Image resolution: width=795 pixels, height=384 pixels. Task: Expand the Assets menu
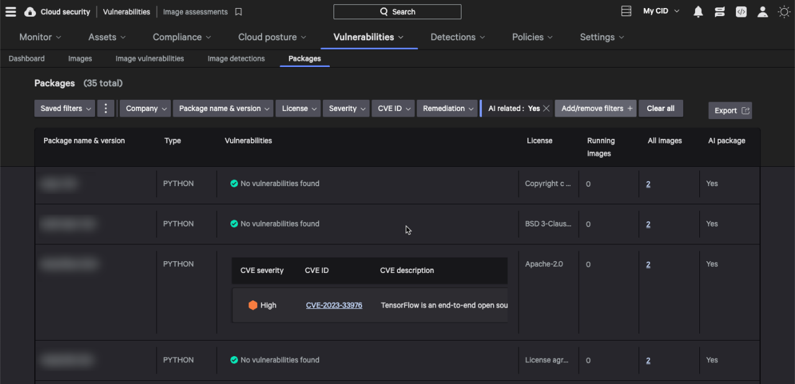106,37
